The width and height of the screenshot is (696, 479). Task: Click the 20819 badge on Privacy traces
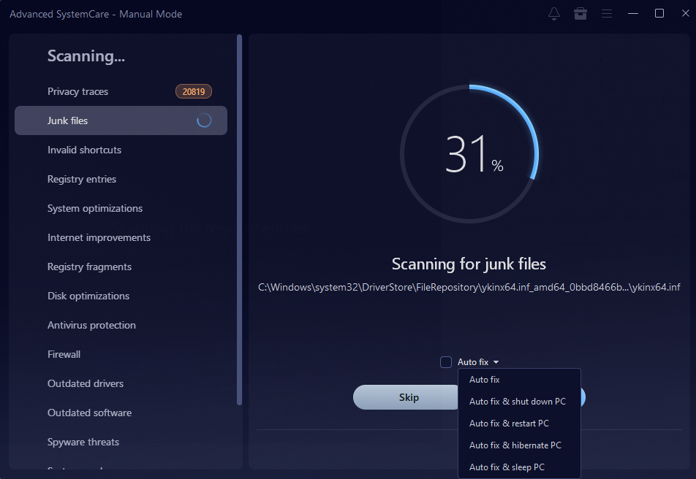click(x=193, y=91)
